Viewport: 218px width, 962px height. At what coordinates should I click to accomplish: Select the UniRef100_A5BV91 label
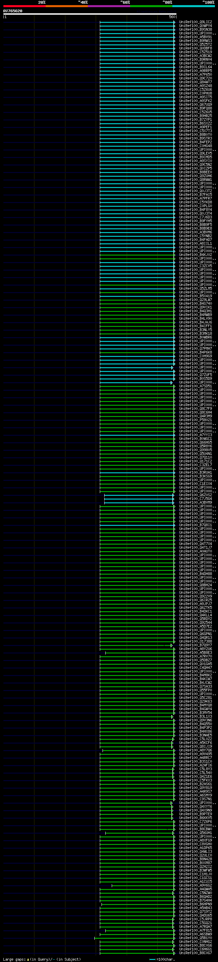(196, 37)
